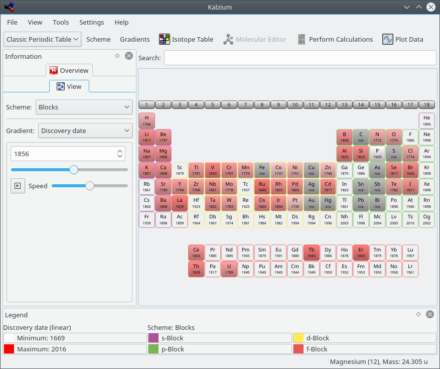Viewport: 440px width, 369px height.
Task: Float the Information panel with diamond icon
Action: (117, 56)
